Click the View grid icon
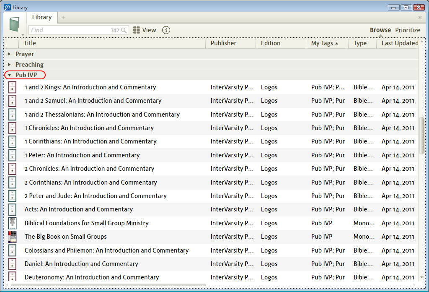 point(137,30)
